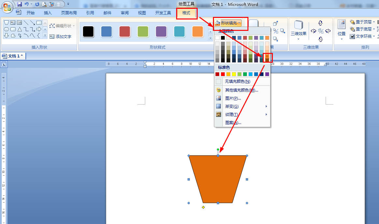The image size is (379, 224).
Task: Select the trapezoid shape in shapes gallery
Action: [7, 23]
